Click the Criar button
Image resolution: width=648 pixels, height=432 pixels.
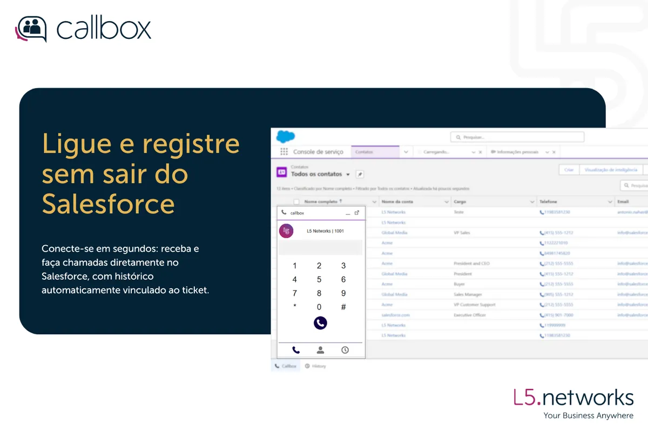pos(569,170)
